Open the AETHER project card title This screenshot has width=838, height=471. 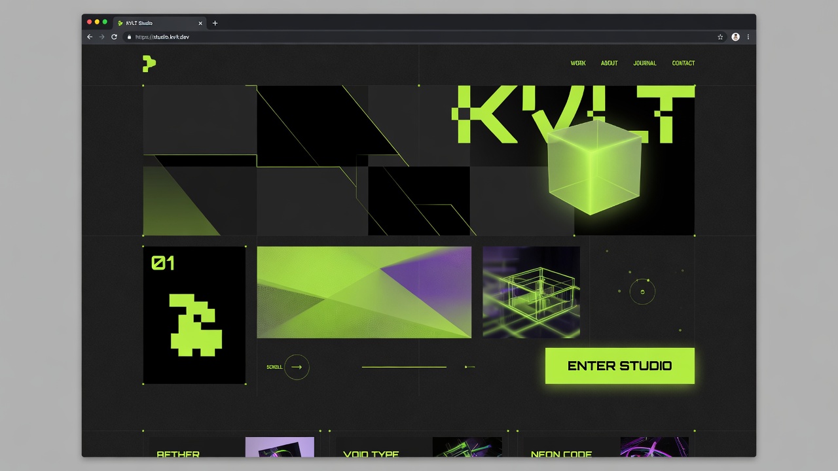click(178, 453)
